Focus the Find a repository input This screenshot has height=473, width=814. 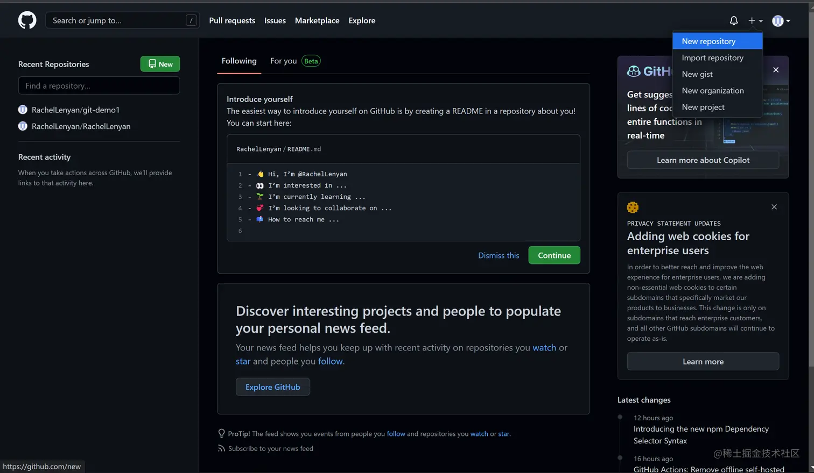pyautogui.click(x=99, y=85)
